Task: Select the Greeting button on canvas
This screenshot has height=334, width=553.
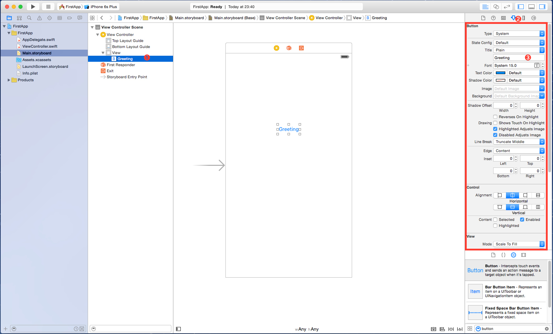Action: point(289,129)
